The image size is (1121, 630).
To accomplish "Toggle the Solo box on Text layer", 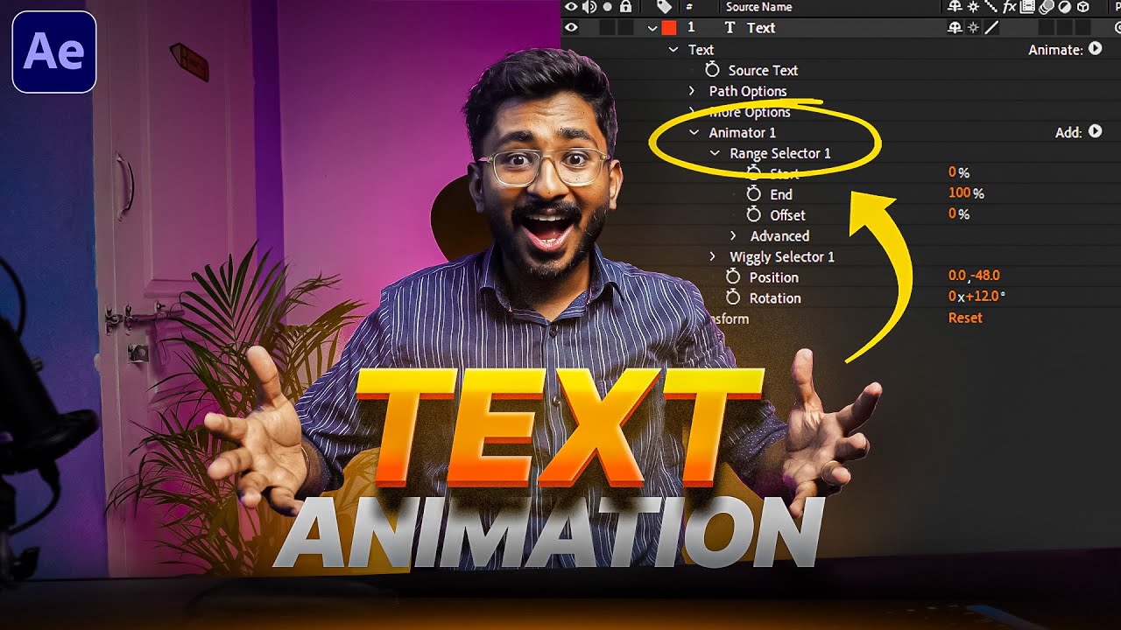I will click(607, 27).
